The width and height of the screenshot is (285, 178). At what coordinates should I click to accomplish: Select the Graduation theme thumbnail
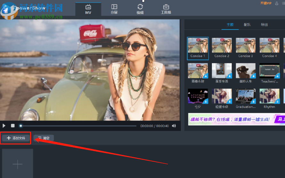point(246,96)
